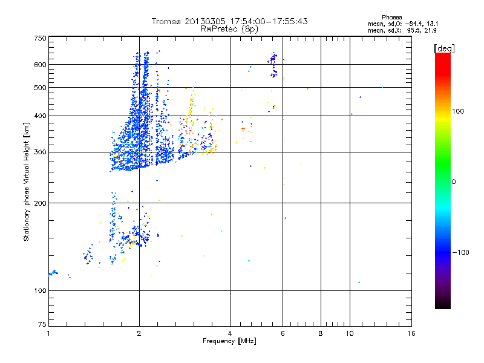
Task: Click the plot title 'Tromsø 20130305 17:54:00-17:55:43'
Action: 229,21
